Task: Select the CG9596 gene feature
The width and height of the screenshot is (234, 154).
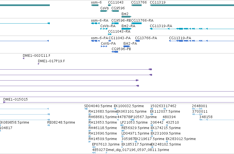Action: click(x=115, y=11)
